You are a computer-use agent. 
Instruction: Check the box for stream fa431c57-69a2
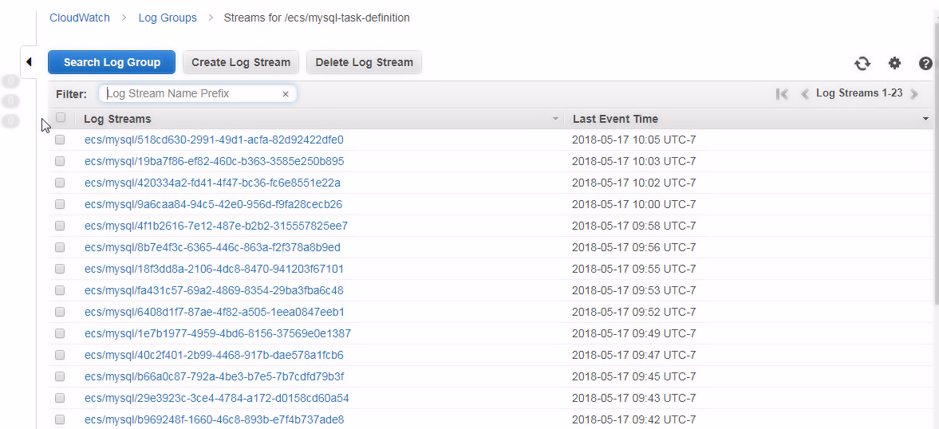pyautogui.click(x=60, y=291)
